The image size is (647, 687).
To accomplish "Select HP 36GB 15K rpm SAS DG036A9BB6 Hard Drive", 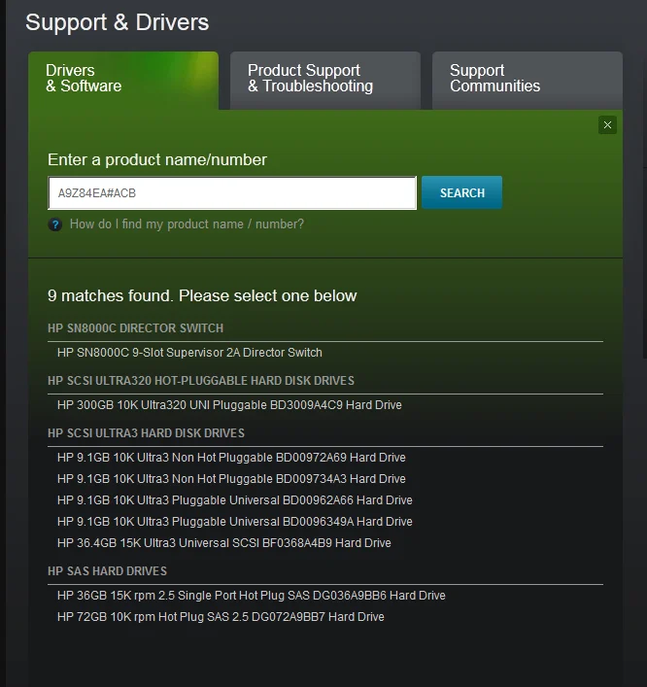I will point(252,596).
